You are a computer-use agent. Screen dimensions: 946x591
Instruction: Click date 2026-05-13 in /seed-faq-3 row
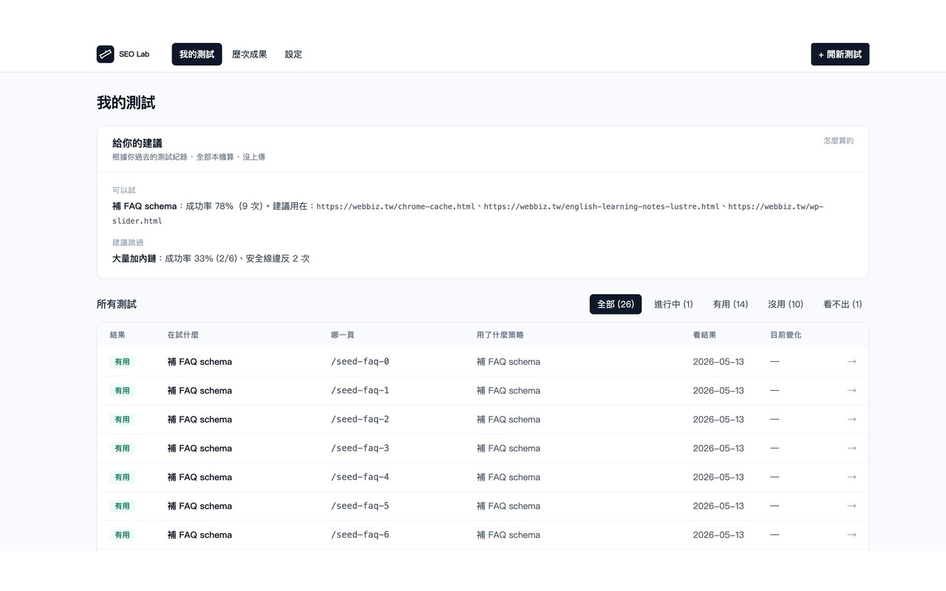[718, 448]
